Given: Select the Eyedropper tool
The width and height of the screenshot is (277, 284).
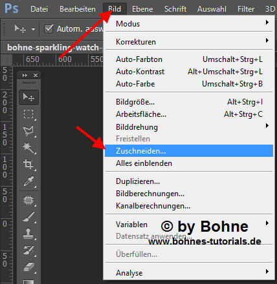Looking at the screenshot, I should [28, 181].
